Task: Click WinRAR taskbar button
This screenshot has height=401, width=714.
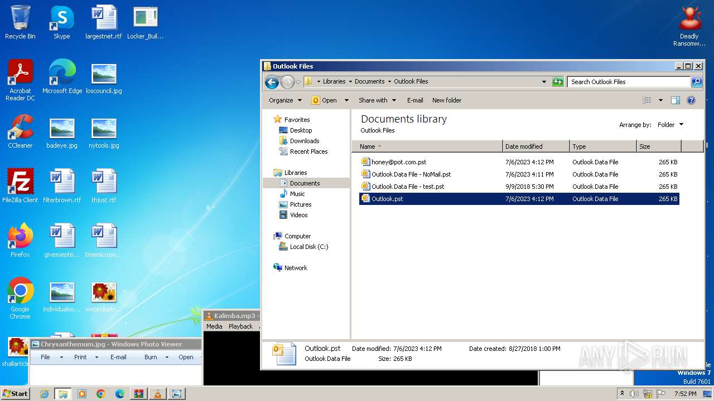Action: click(139, 394)
